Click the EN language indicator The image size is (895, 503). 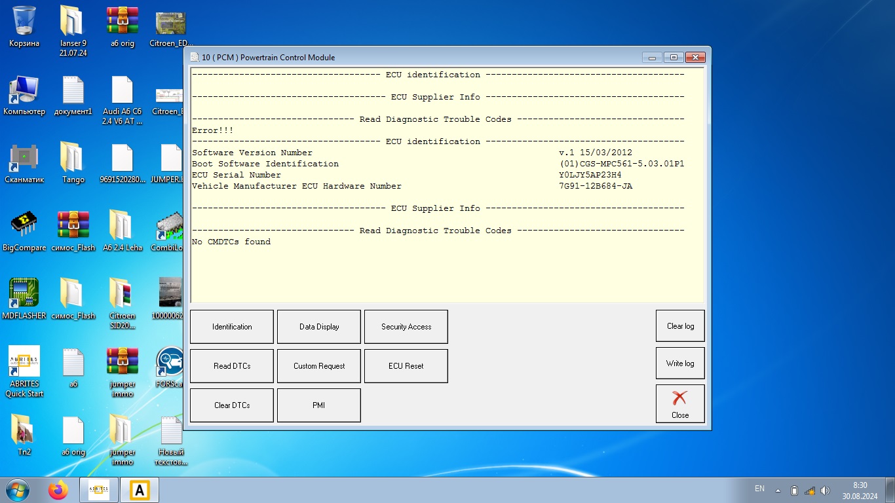click(x=759, y=489)
